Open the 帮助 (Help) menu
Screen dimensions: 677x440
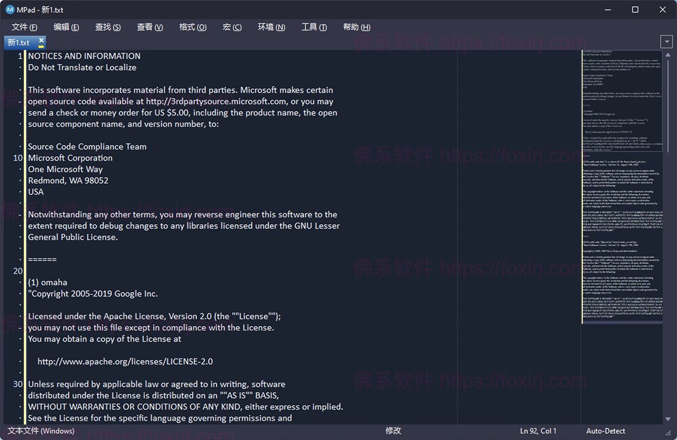[x=356, y=26]
